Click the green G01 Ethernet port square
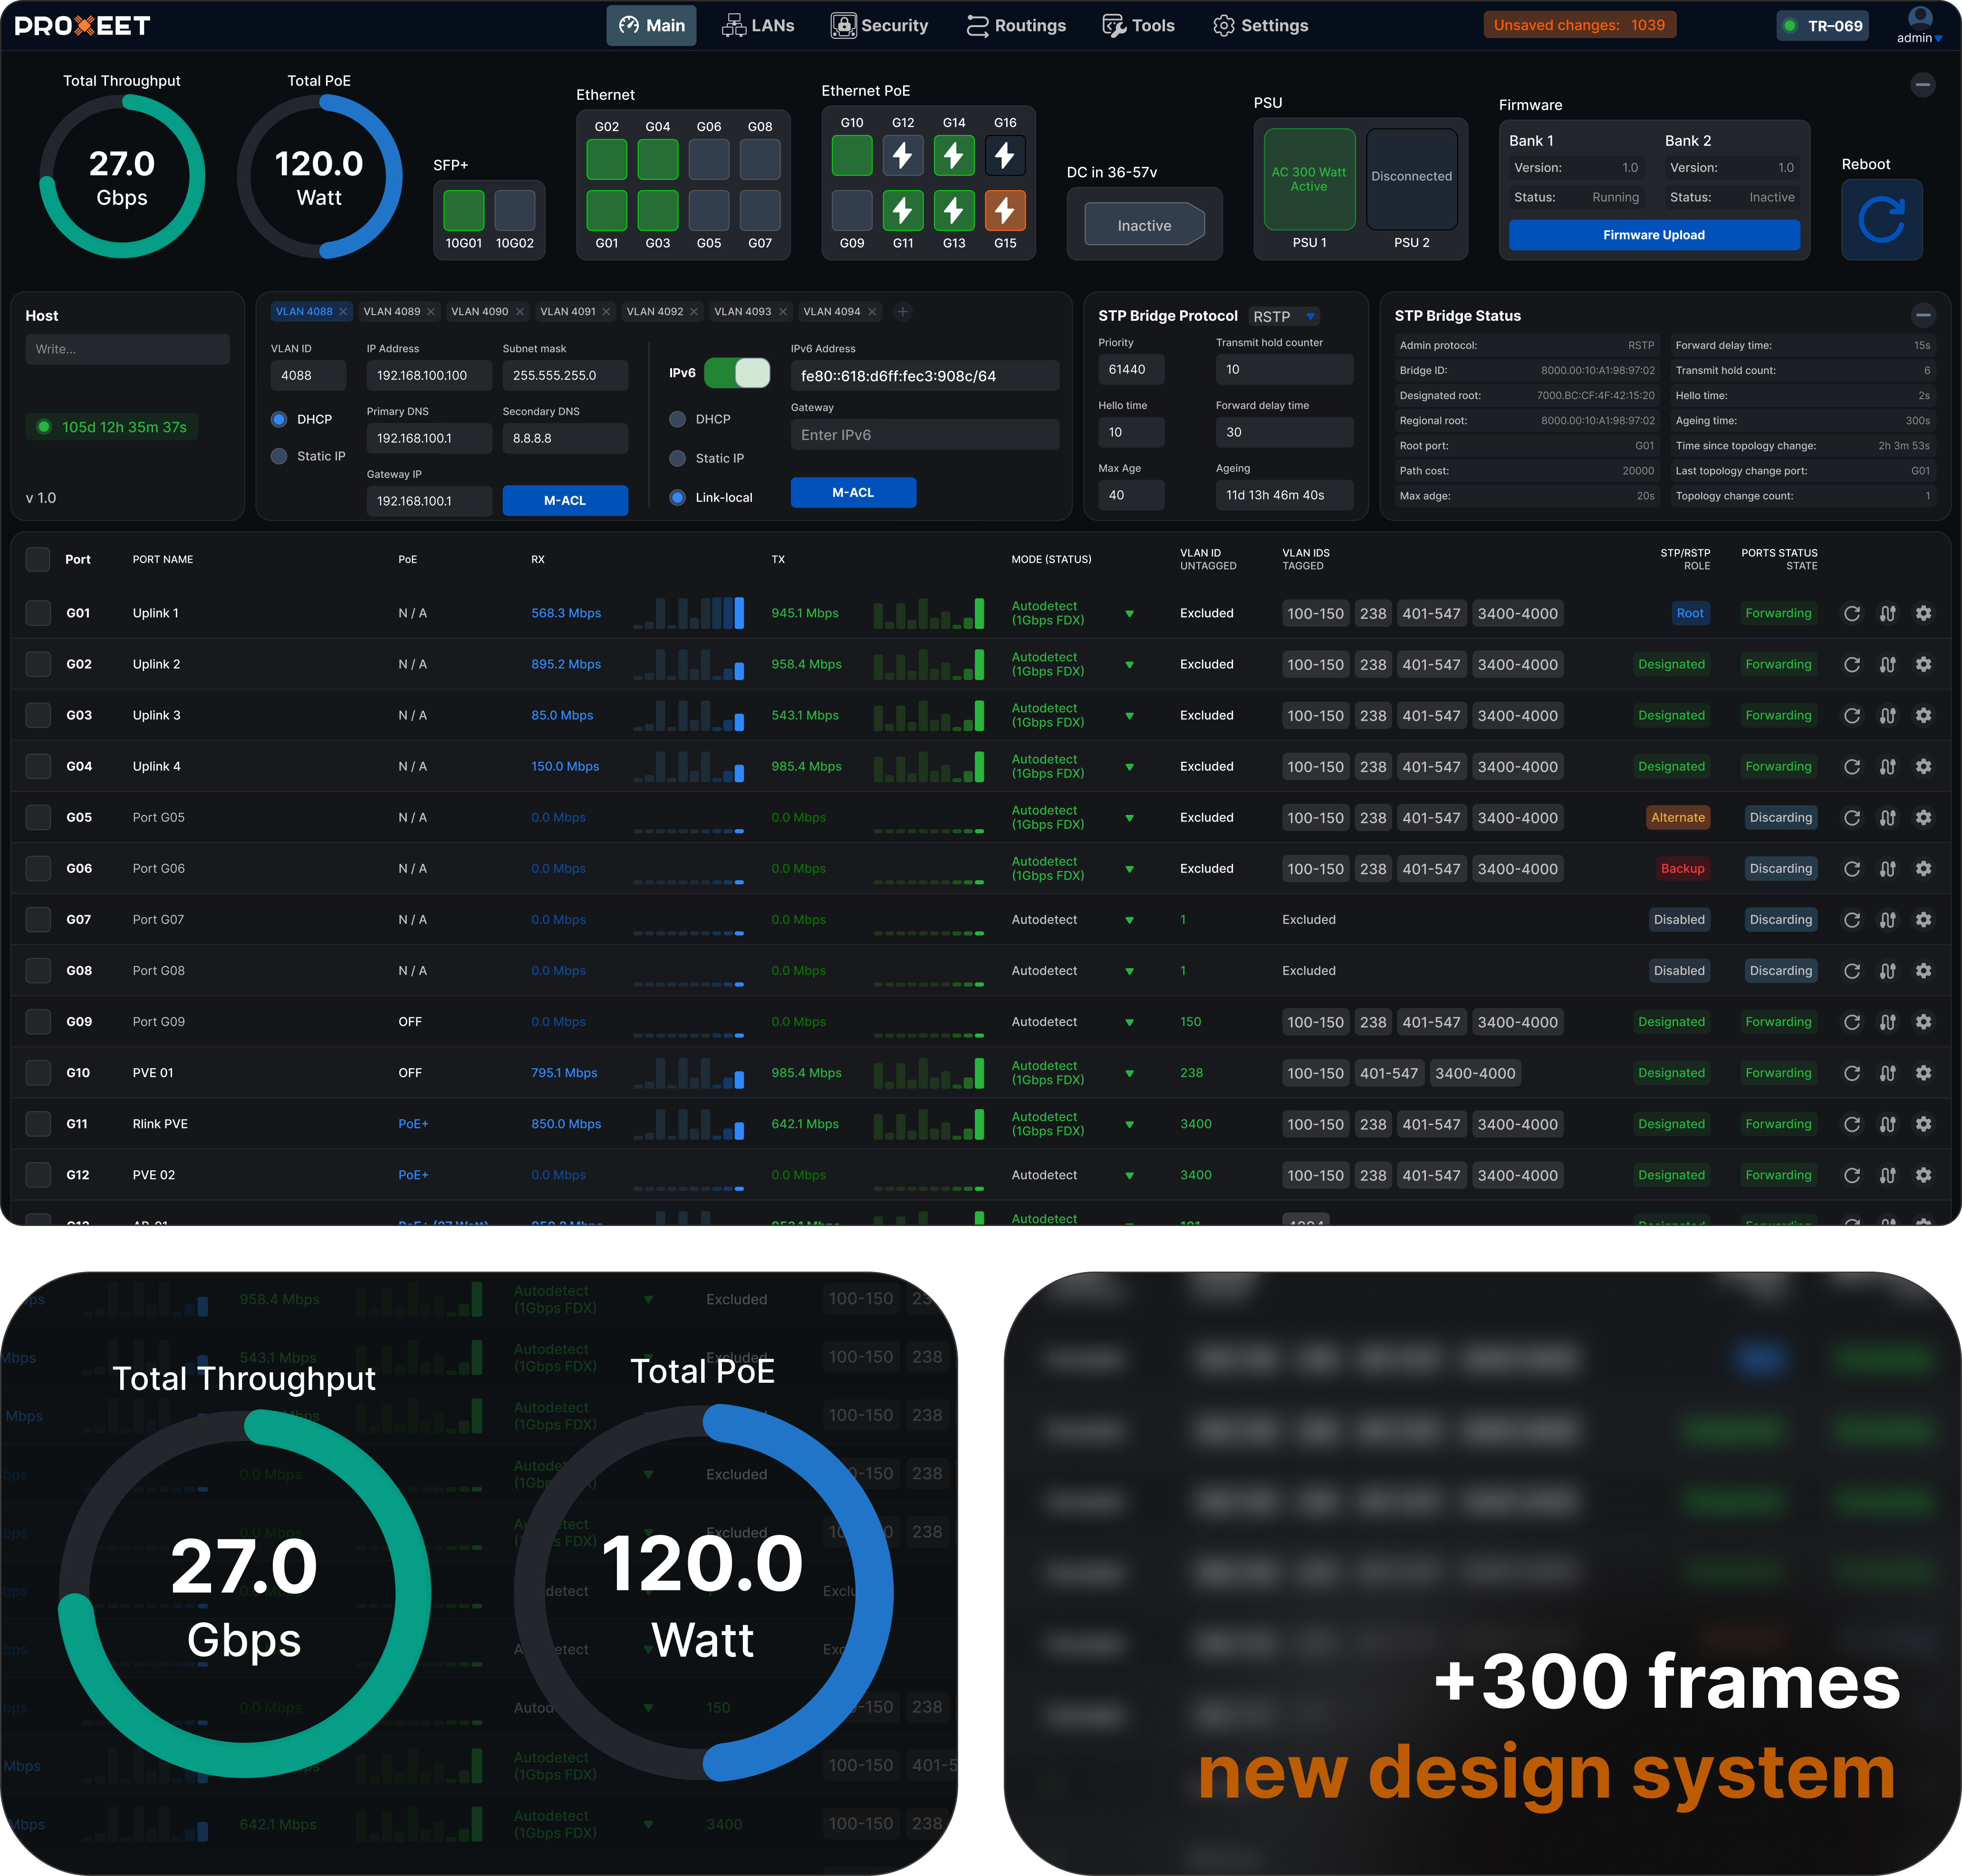1962x1876 pixels. [x=606, y=210]
